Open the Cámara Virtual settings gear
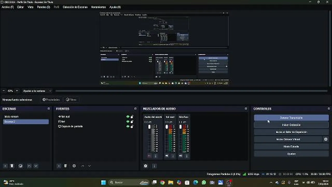The image size is (332, 187). coord(326,139)
